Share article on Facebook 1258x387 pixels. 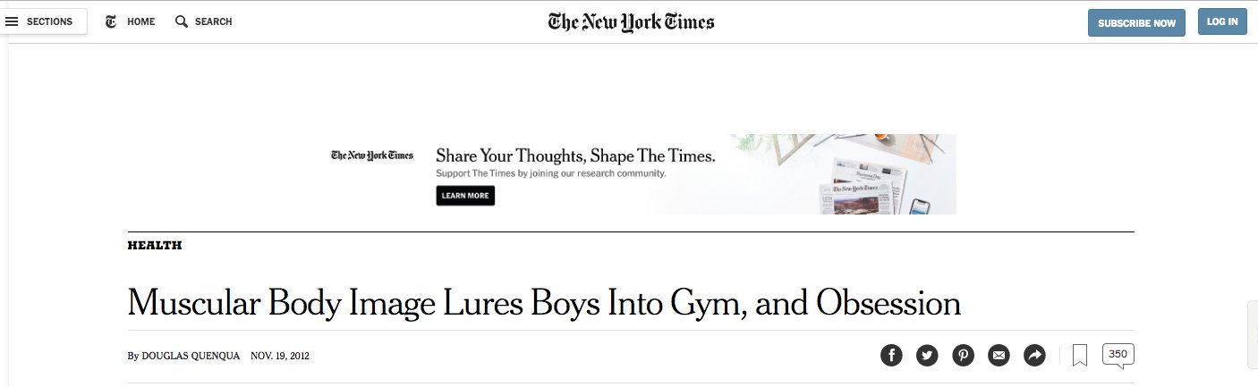click(x=891, y=355)
